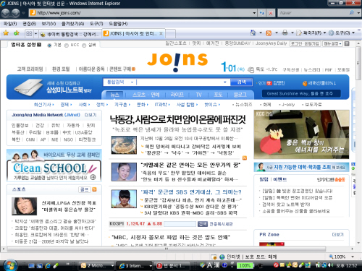Select the third multi-home radio option
Screen dimensions: 362x271
point(84,45)
